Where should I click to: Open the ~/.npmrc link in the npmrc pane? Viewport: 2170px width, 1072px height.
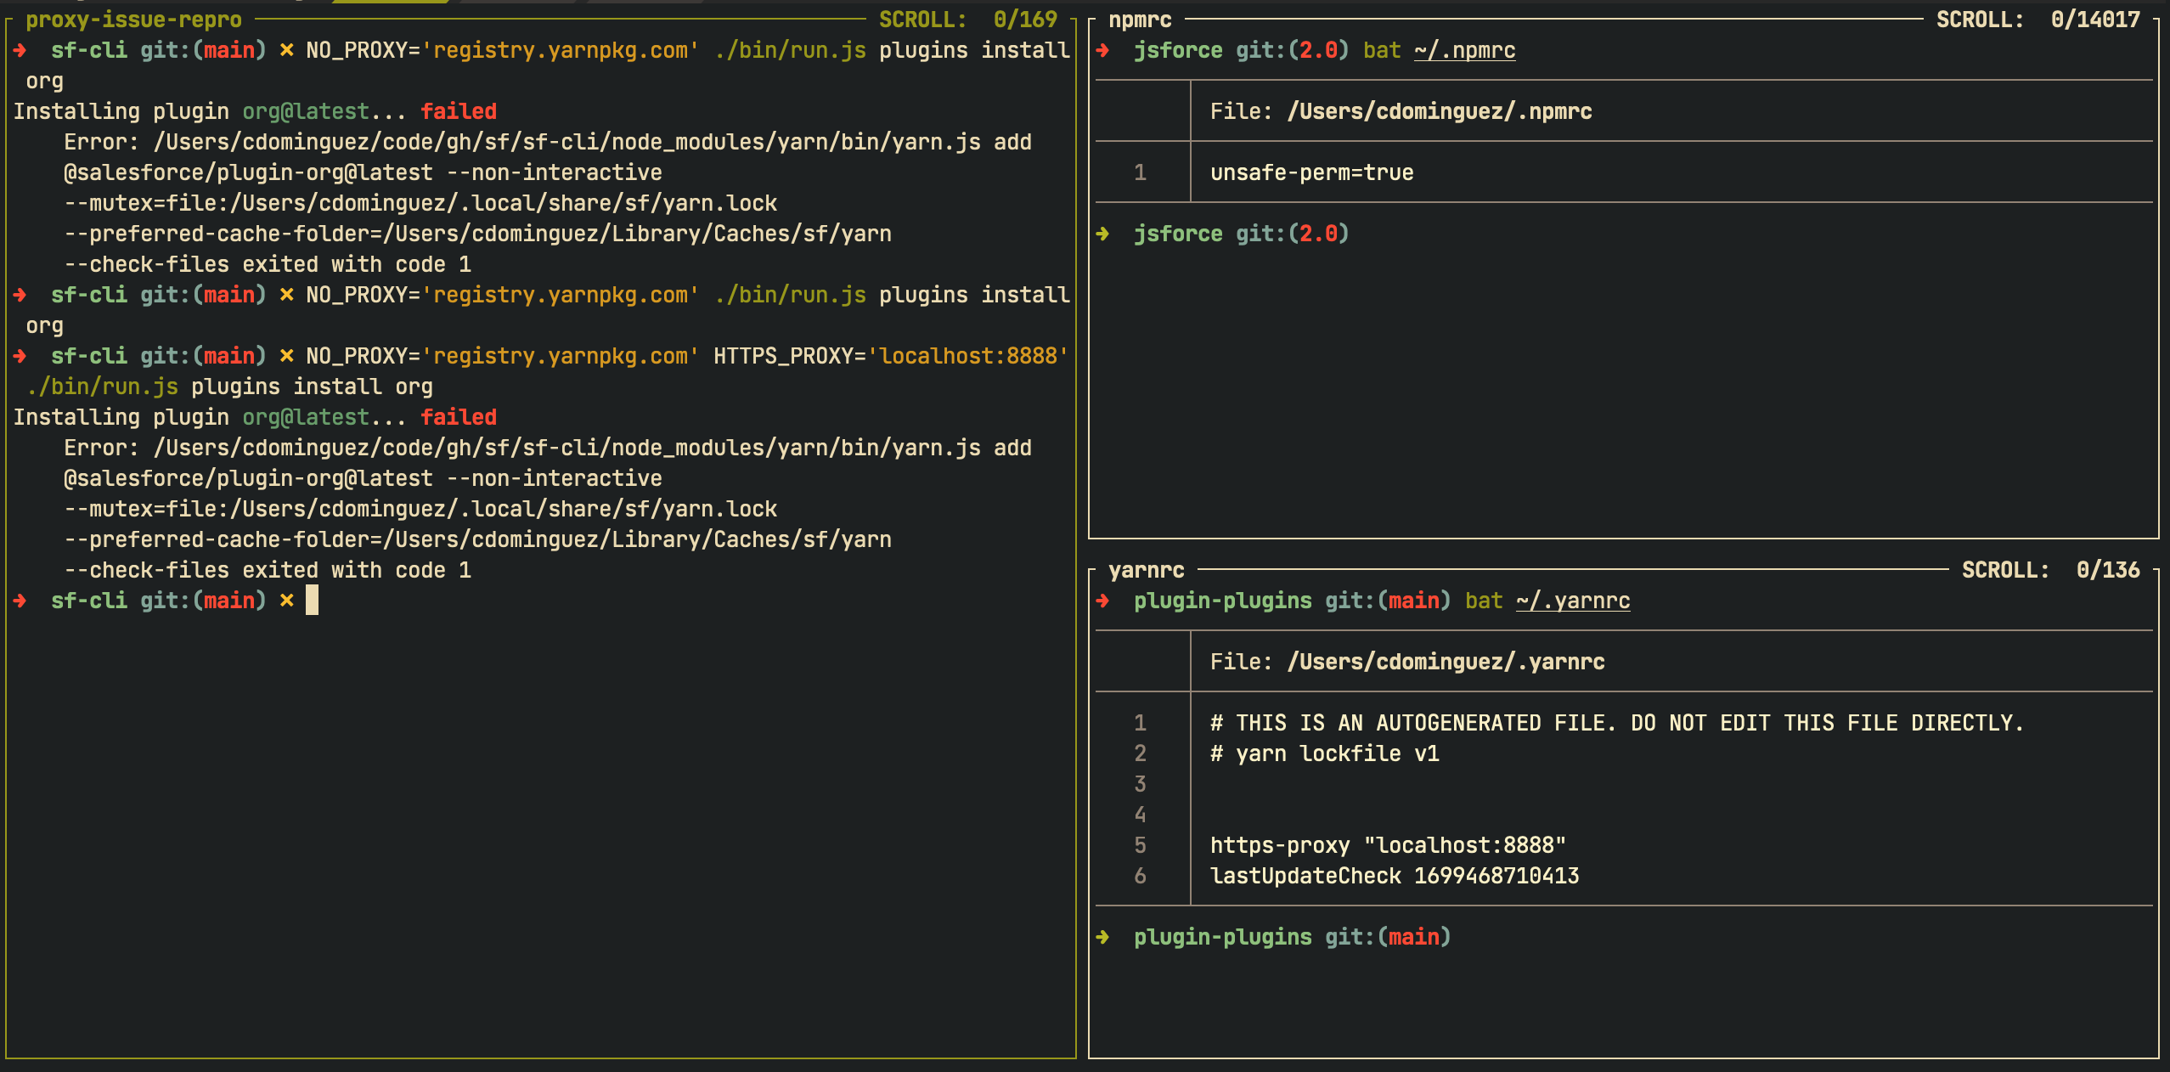[1464, 50]
